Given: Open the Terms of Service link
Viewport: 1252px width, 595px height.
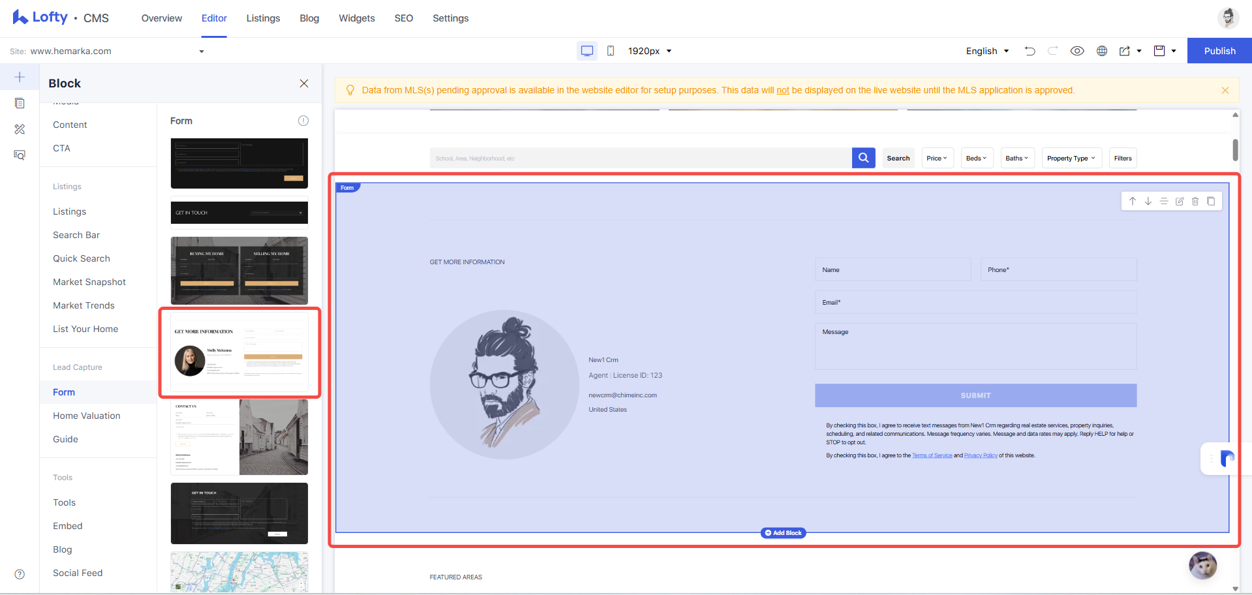Looking at the screenshot, I should [x=932, y=455].
